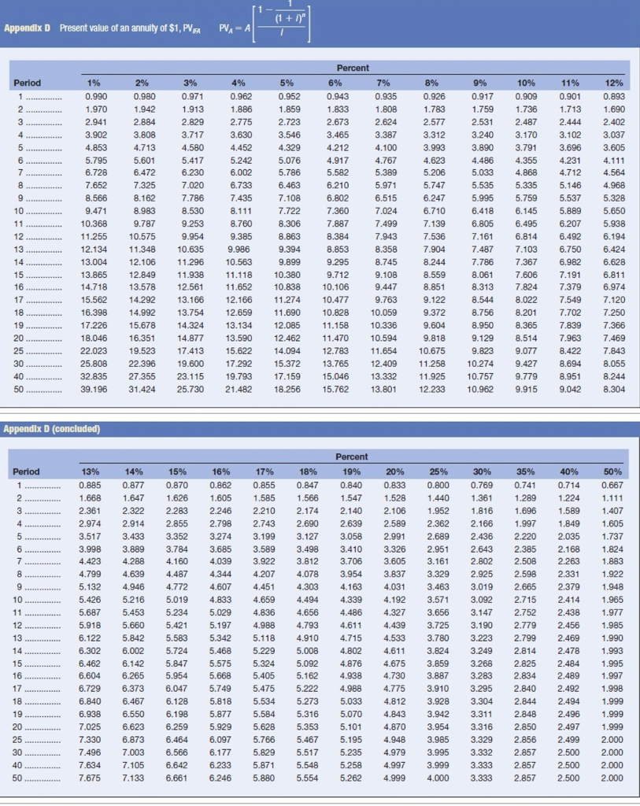Viewport: 640px width, 806px height.
Task: Select the 1% column header
Action: point(94,83)
